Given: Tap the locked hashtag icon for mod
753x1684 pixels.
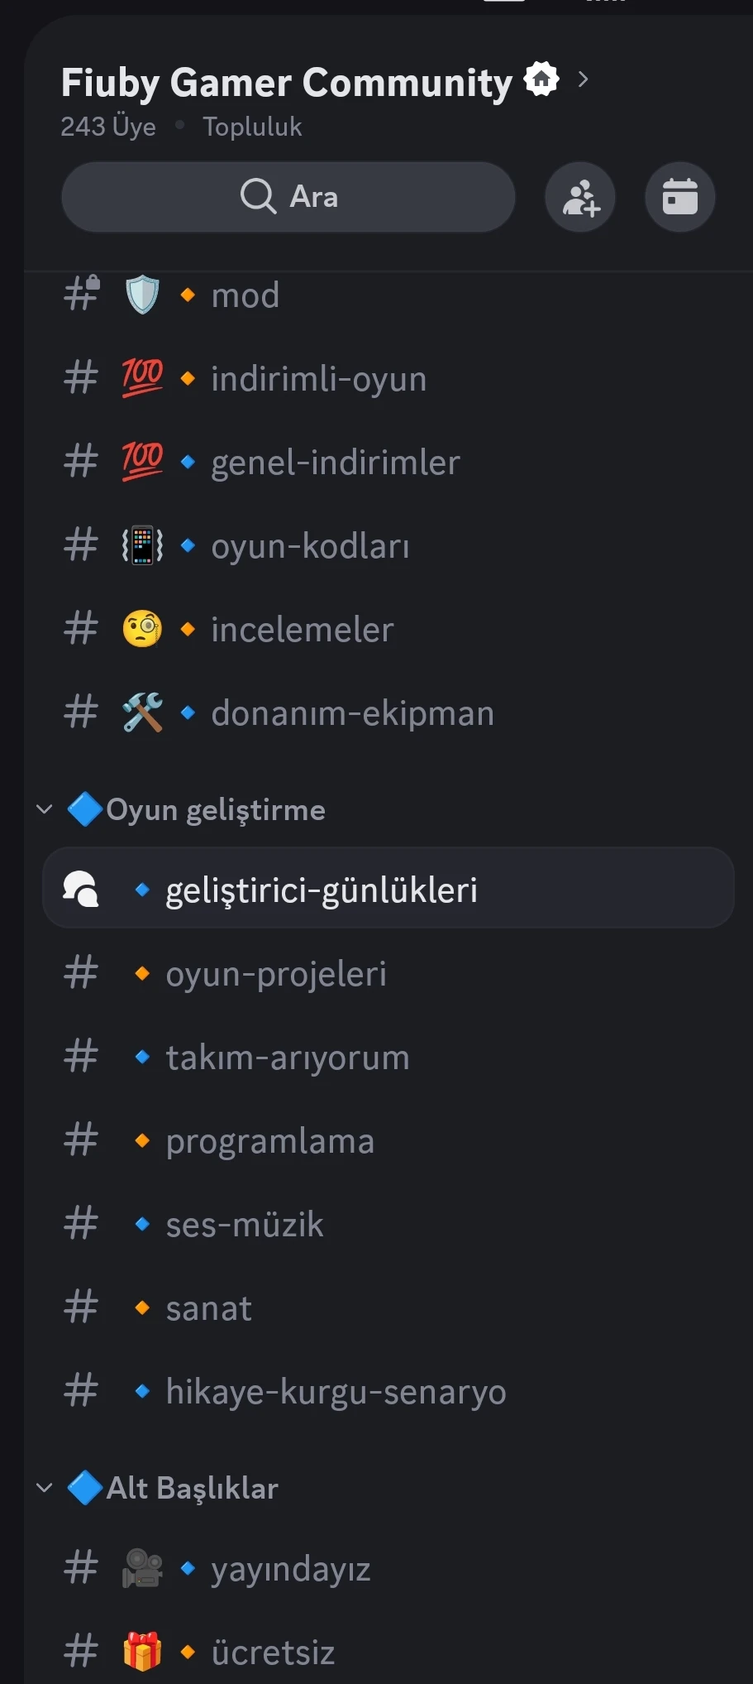Looking at the screenshot, I should click(82, 294).
